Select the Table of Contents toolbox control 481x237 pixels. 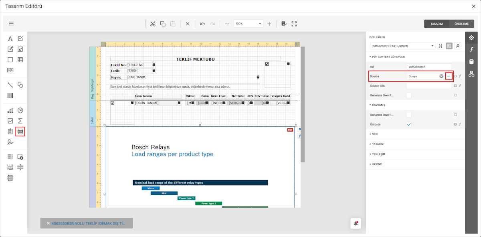point(10,156)
